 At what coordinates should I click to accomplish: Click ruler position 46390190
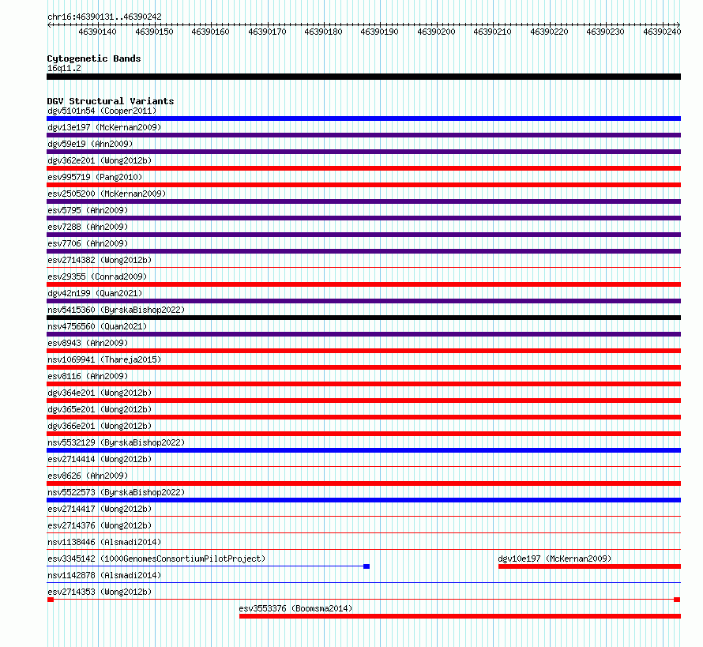(x=379, y=32)
